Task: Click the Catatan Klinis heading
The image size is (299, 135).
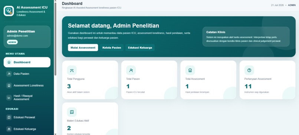Action: point(216,32)
